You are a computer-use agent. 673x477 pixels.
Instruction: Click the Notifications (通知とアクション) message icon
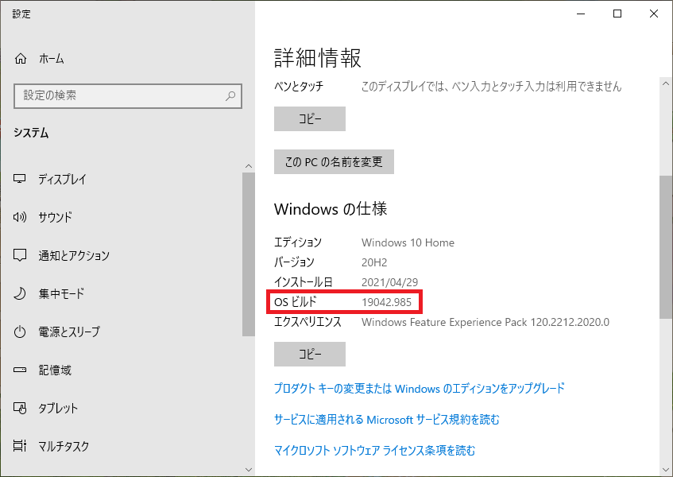click(x=20, y=255)
